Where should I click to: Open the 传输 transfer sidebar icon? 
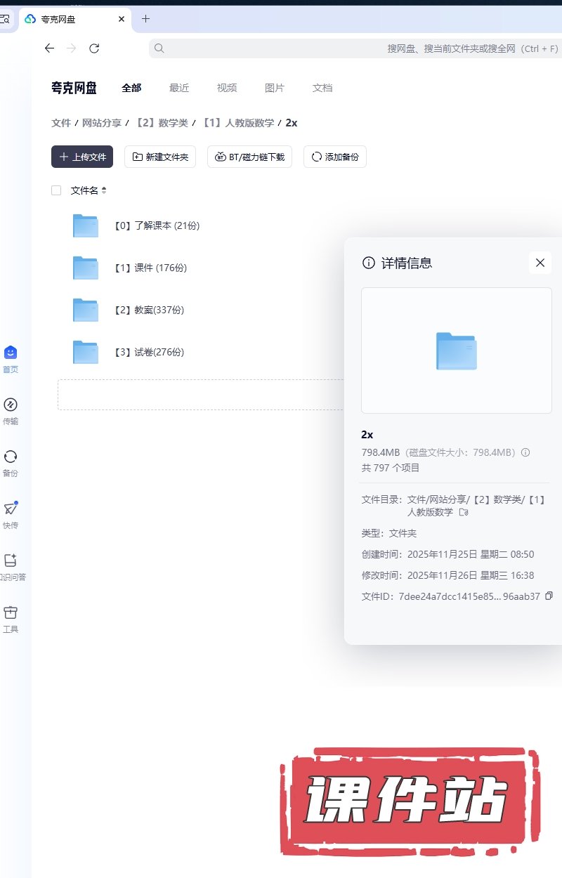click(10, 405)
